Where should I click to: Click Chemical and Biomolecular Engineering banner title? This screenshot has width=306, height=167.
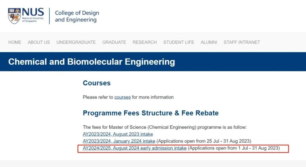(92, 62)
